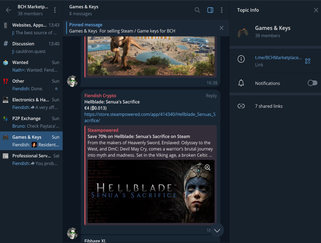The image size is (321, 243).
Task: Click the Discussion hash icon
Action: 6,44
